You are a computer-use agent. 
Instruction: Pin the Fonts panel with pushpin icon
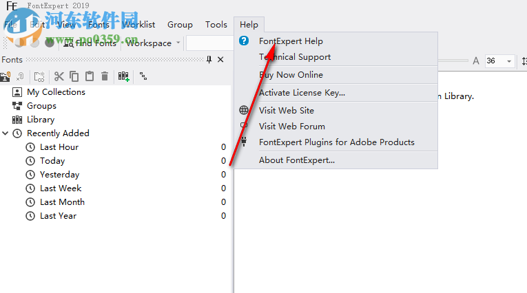[209, 60]
